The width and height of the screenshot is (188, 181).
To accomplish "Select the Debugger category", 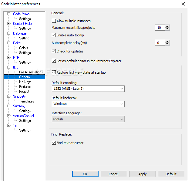I will (20, 33).
